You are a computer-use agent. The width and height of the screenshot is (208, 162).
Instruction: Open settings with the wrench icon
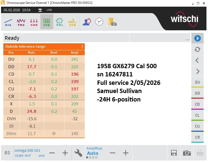click(78, 153)
